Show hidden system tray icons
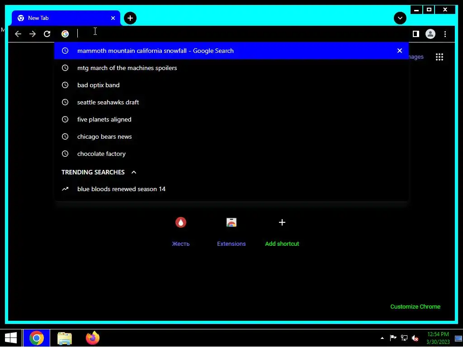463x347 pixels. (x=382, y=338)
